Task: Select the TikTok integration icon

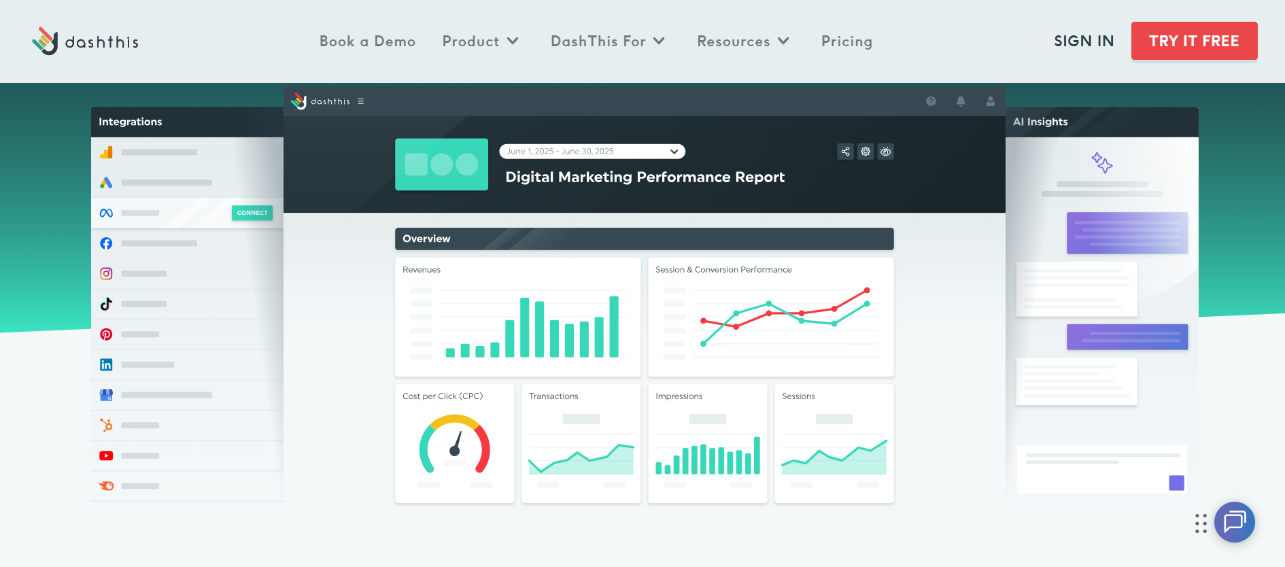Action: (106, 304)
